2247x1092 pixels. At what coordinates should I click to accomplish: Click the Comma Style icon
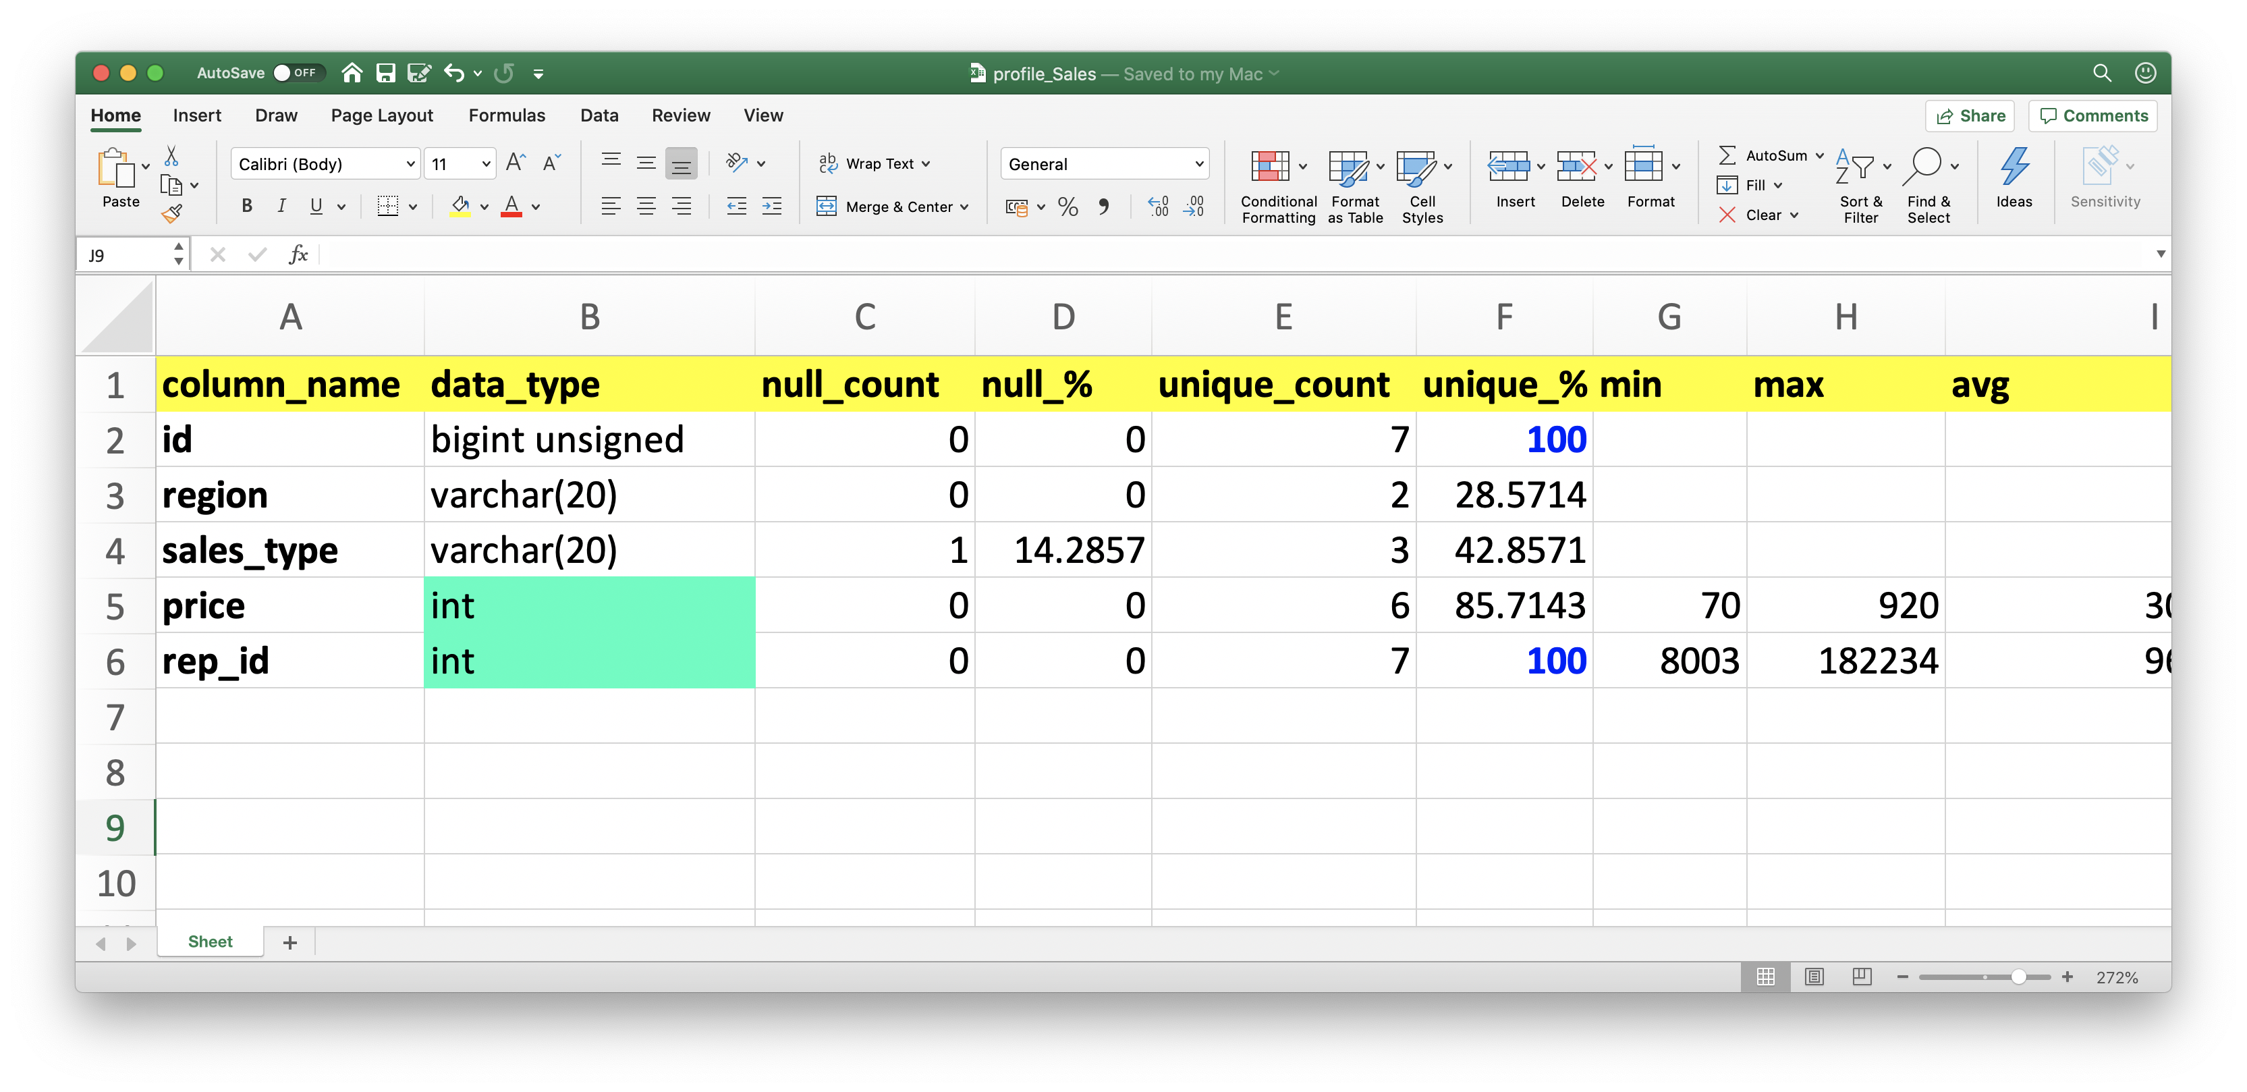click(x=1105, y=207)
